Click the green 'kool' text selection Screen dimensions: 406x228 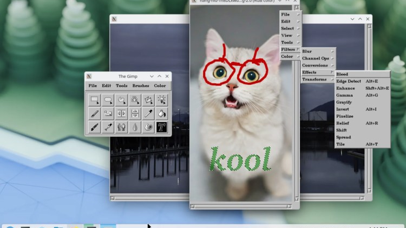240,159
